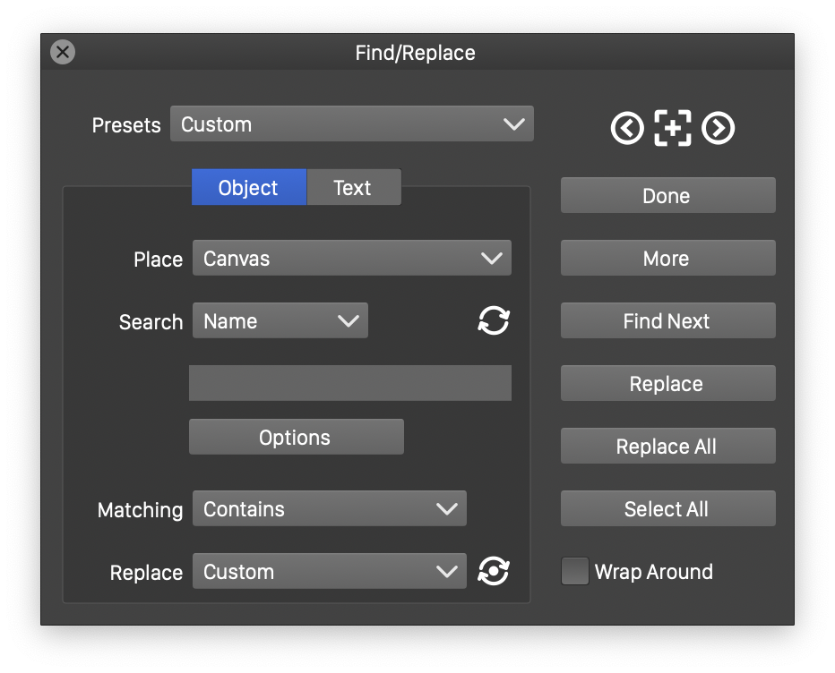Expand the Matching dropdown showing Contains
The image size is (835, 673).
pos(330,509)
